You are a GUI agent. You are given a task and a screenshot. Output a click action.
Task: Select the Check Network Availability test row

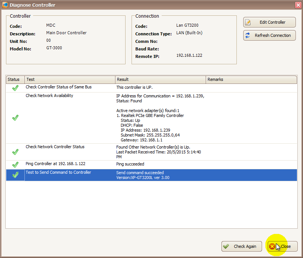(49, 96)
